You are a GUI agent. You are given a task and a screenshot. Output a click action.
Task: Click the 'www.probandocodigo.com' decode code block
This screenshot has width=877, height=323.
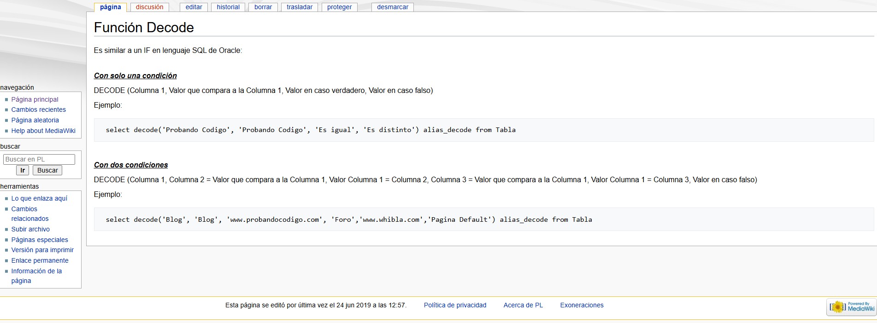(484, 219)
